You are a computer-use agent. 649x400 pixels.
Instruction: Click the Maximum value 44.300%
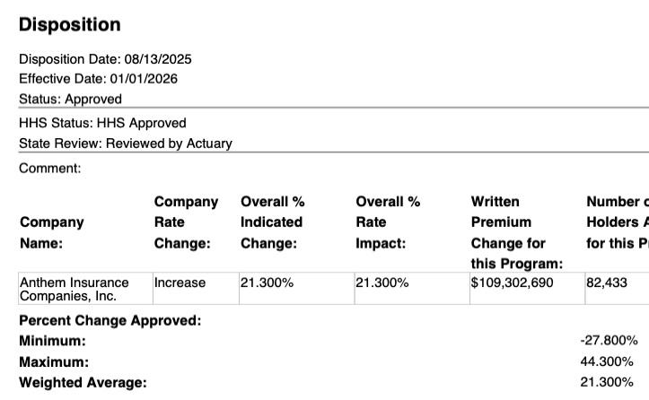[x=609, y=362]
